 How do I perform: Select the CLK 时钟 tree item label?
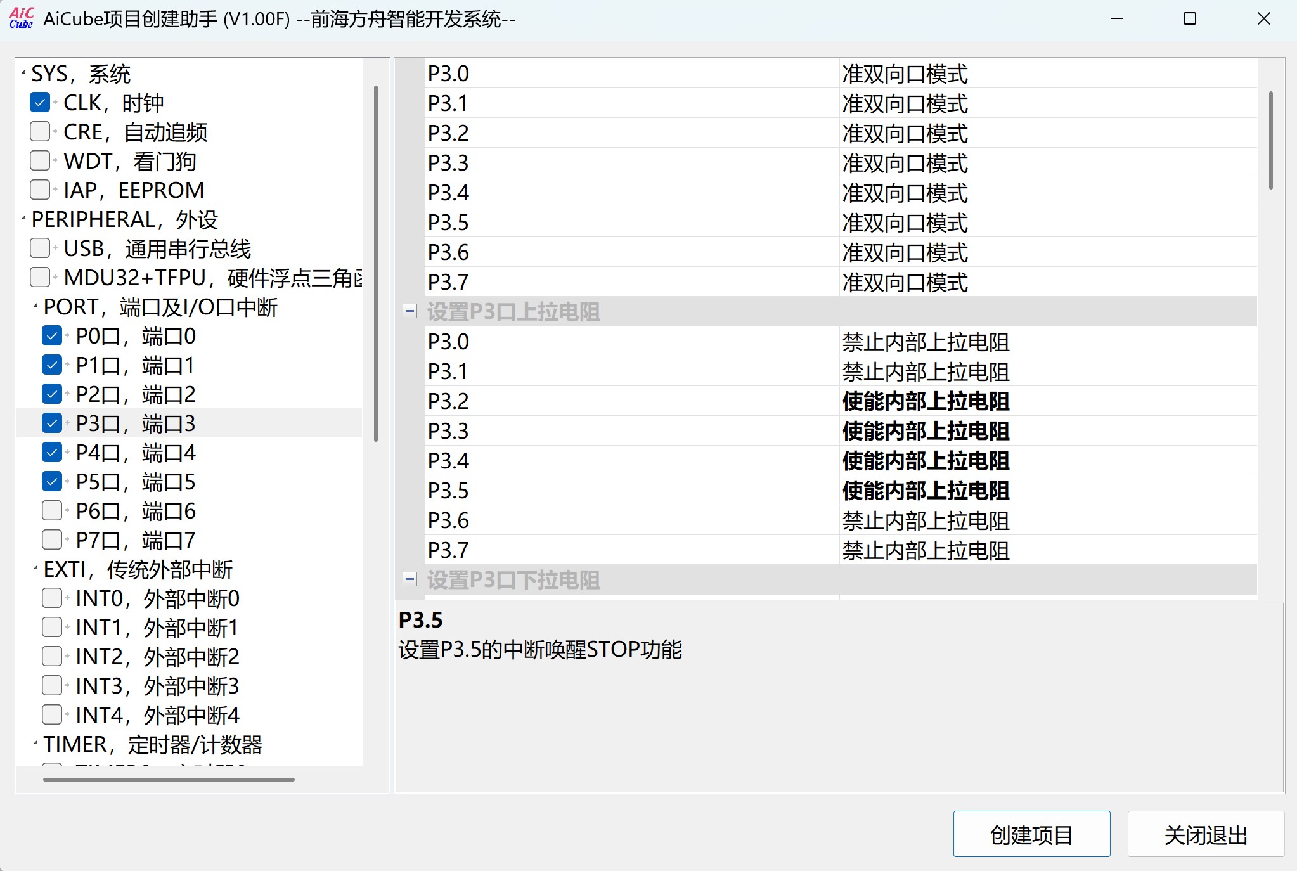click(113, 103)
